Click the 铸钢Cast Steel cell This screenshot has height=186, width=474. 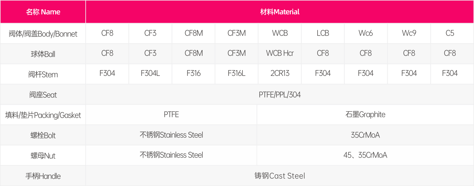(x=280, y=176)
